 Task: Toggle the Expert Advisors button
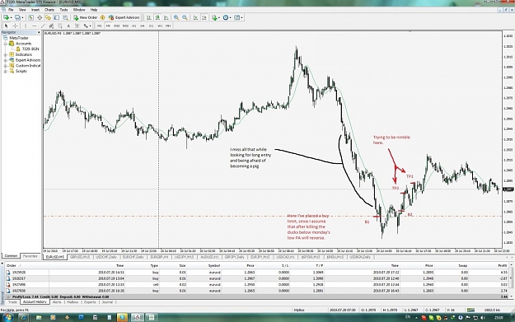[x=124, y=17]
